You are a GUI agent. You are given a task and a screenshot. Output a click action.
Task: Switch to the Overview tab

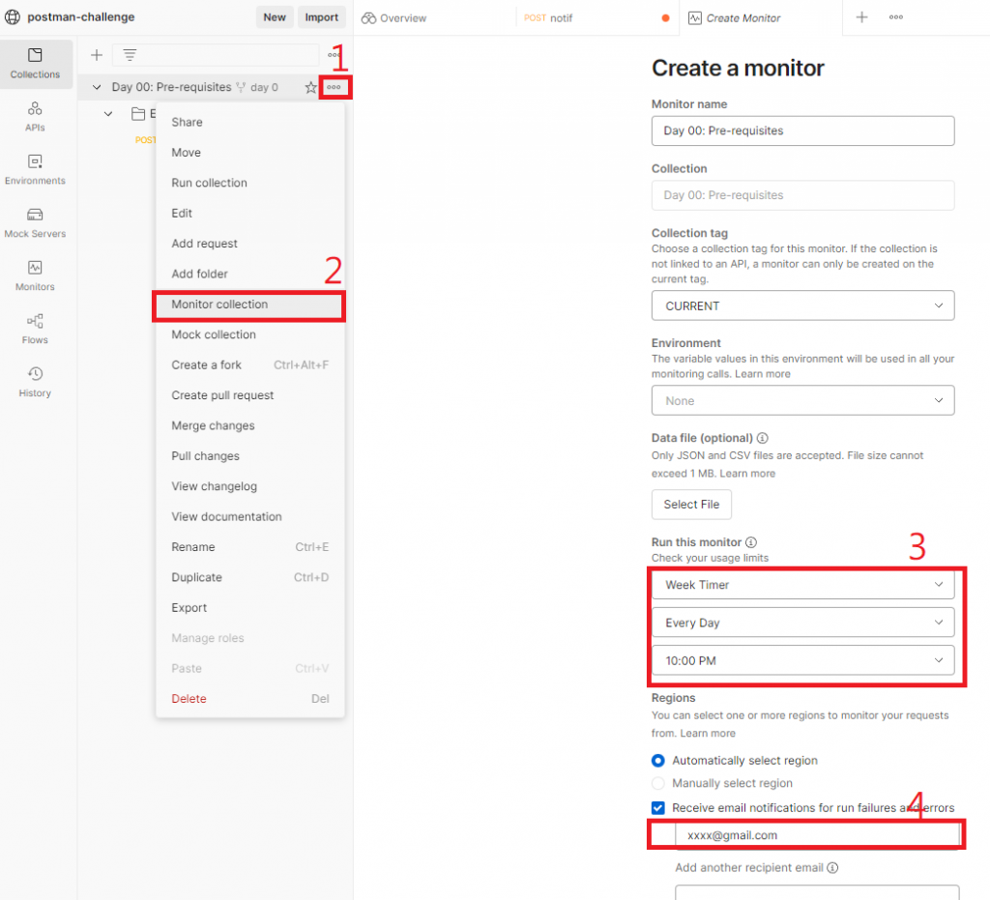coord(435,17)
